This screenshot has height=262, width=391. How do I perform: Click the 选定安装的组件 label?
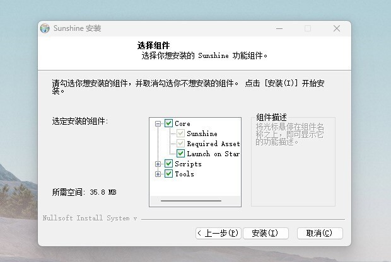pos(80,122)
